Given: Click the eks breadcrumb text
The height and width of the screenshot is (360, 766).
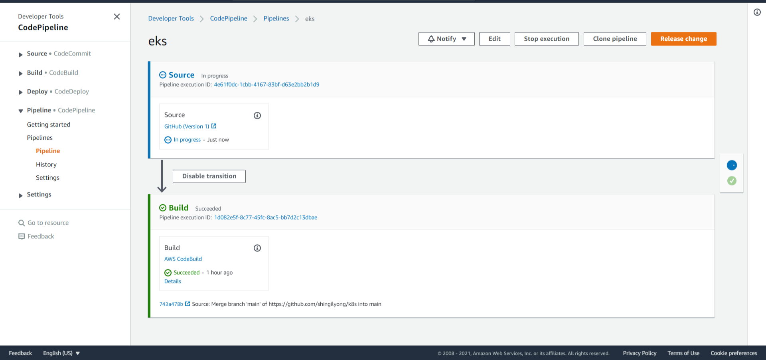Looking at the screenshot, I should point(310,19).
